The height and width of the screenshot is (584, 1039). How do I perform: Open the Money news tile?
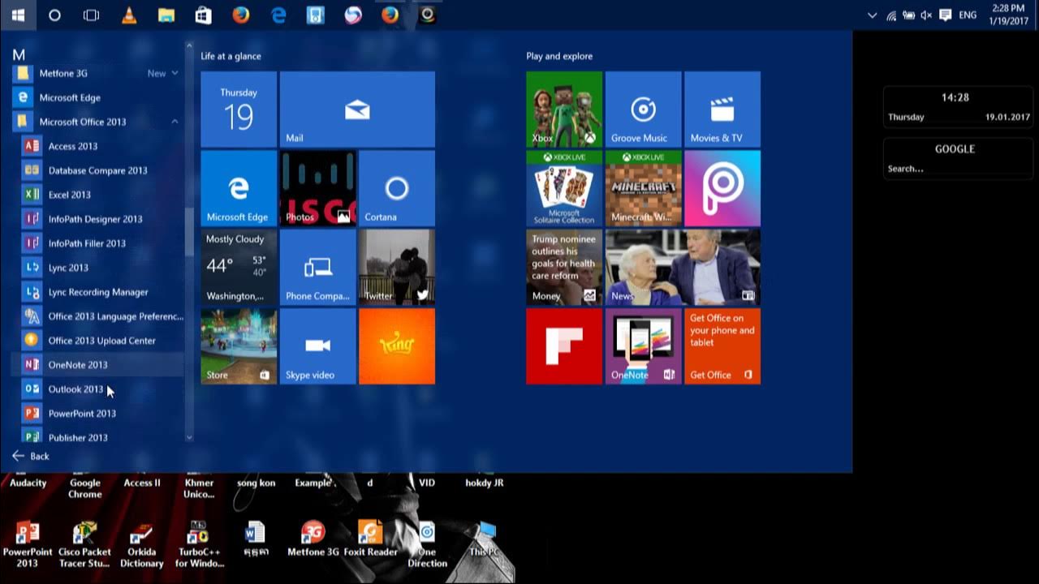(564, 268)
